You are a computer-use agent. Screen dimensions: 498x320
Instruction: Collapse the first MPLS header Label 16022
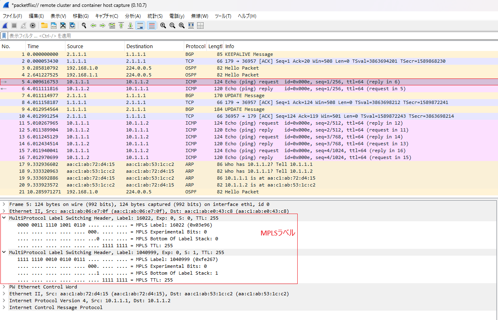point(4,218)
